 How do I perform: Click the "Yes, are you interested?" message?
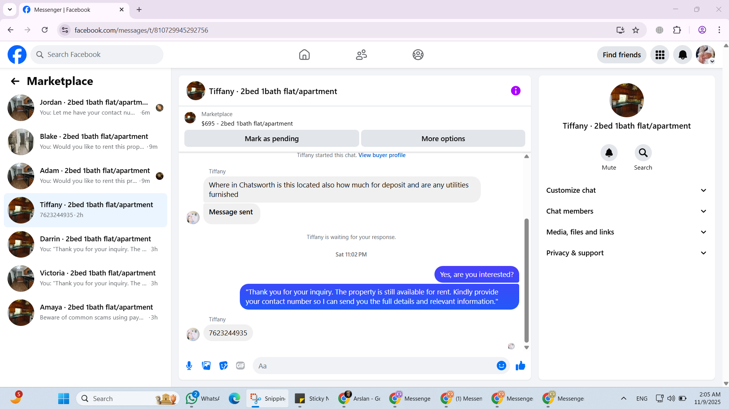[x=477, y=275]
